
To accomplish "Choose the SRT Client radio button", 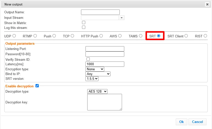I will 186,36.
